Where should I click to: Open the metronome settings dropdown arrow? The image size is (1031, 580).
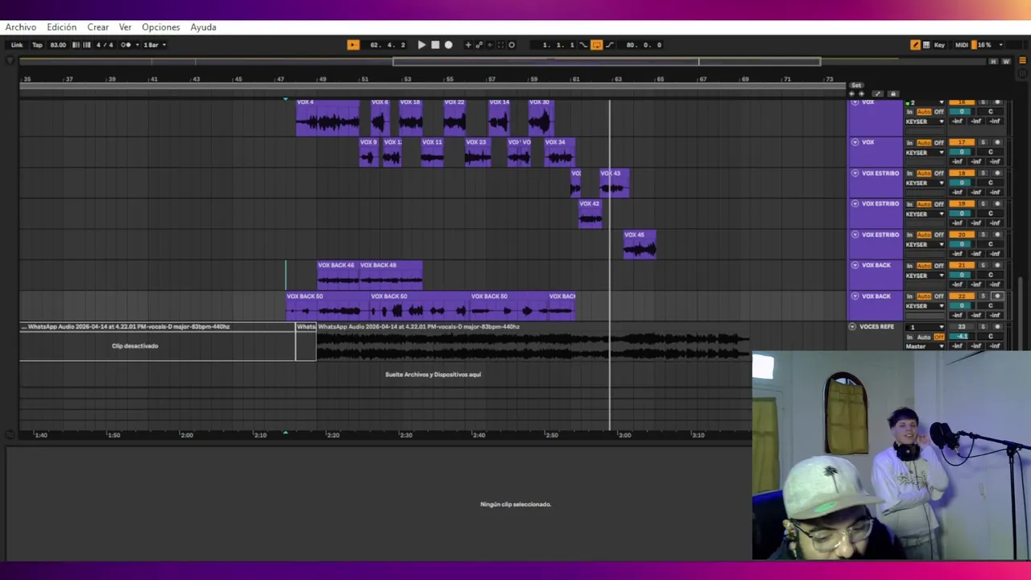(x=137, y=45)
